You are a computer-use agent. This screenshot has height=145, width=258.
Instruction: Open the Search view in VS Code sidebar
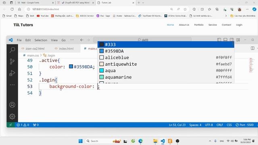12,50
